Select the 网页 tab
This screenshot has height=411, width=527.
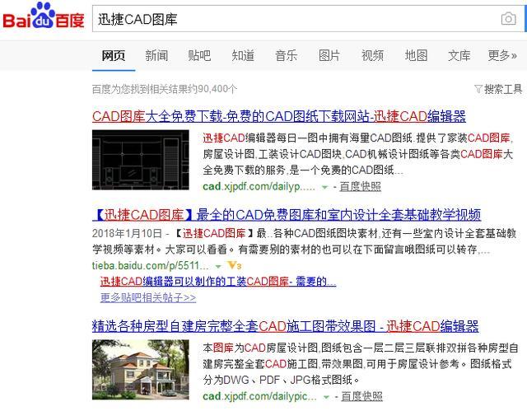[x=114, y=55]
